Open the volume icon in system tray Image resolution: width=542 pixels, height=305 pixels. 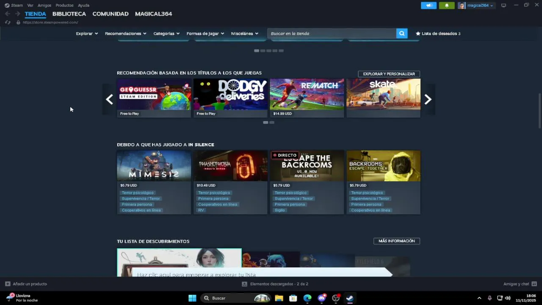[508, 298]
